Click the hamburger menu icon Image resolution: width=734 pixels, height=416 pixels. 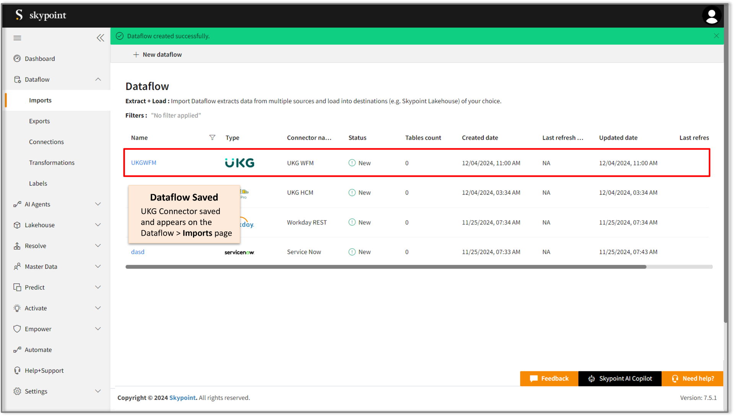(17, 38)
